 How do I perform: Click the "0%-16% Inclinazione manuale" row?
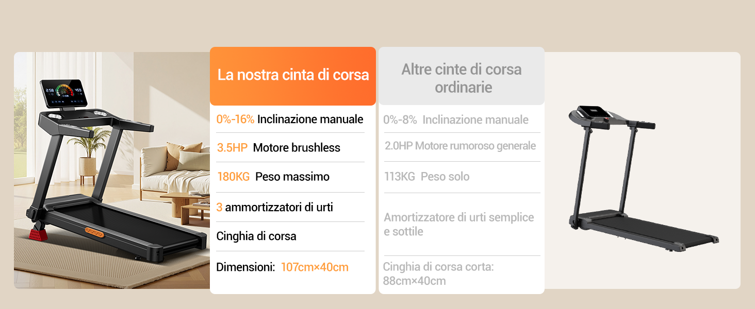(x=290, y=119)
